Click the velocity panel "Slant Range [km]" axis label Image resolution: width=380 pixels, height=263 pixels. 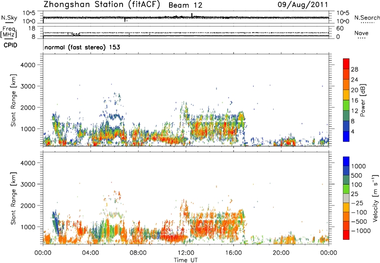(13, 198)
